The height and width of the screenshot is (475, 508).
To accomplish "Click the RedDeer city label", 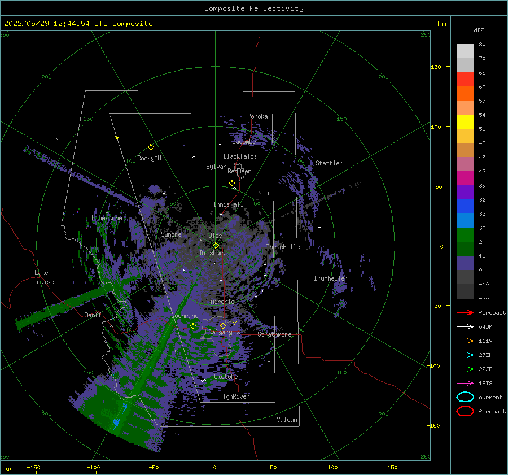I will click(x=239, y=171).
